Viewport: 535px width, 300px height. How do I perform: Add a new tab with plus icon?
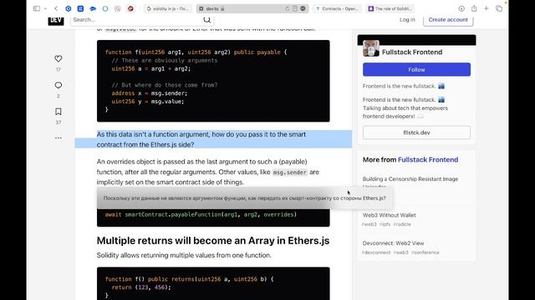click(487, 8)
